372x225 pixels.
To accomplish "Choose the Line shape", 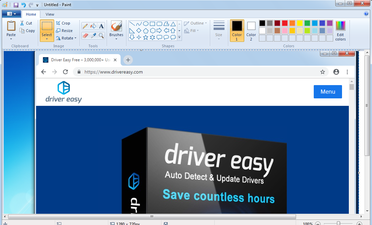I will click(x=132, y=24).
